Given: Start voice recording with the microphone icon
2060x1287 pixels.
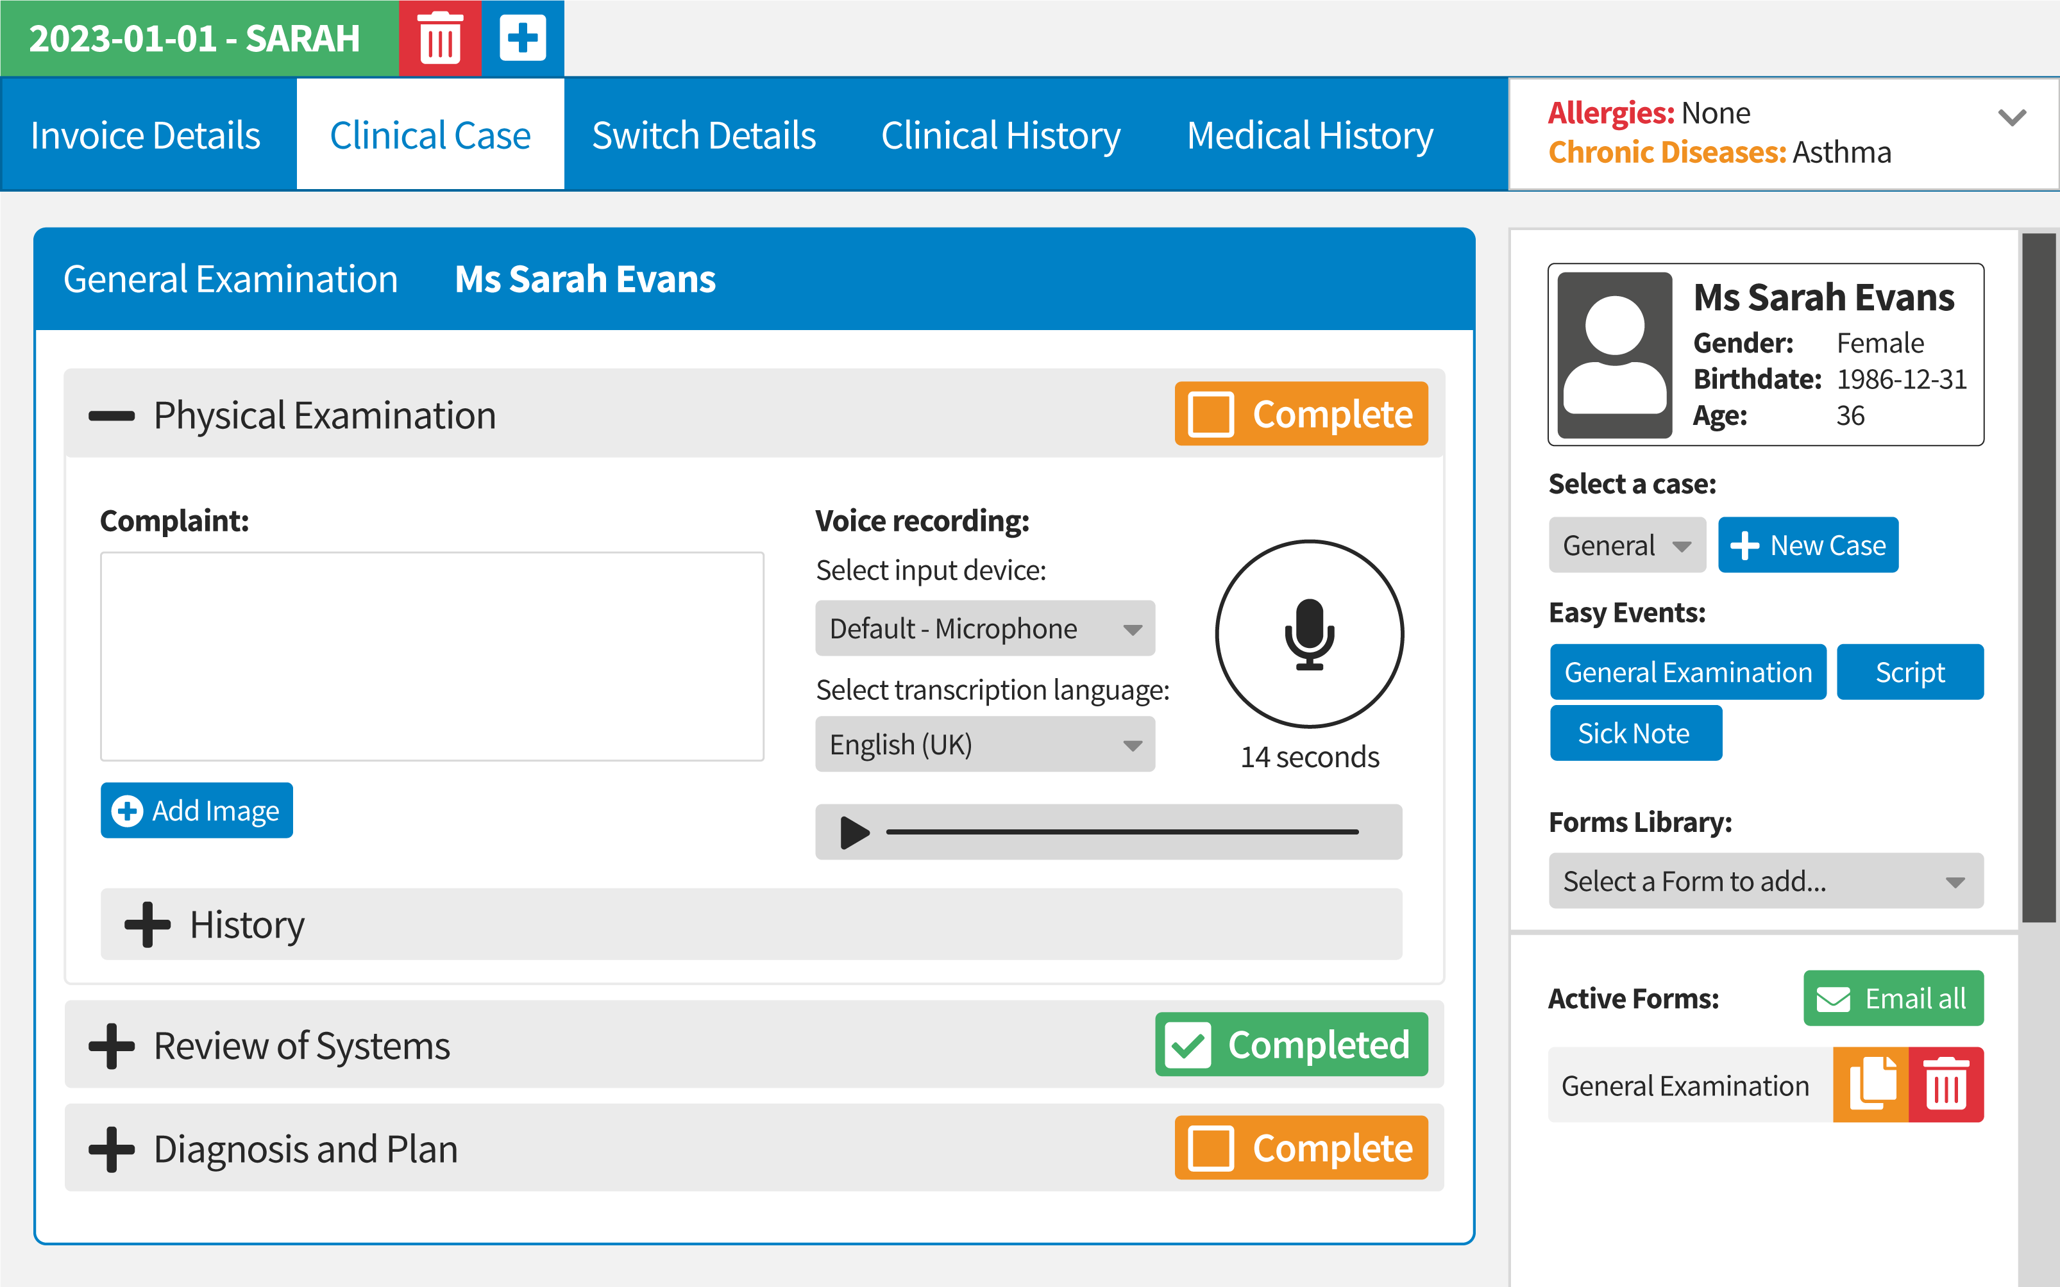Looking at the screenshot, I should click(1308, 634).
